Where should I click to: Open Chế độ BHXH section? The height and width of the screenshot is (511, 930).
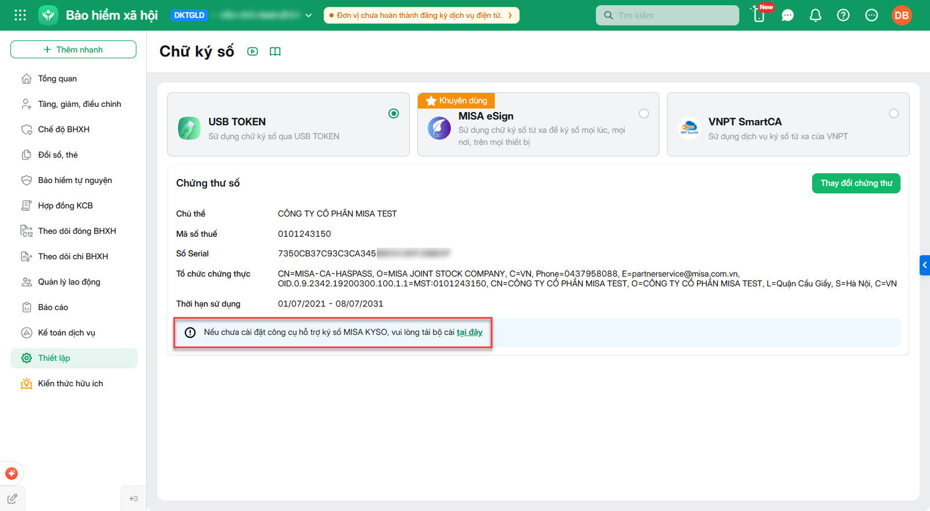pos(74,129)
